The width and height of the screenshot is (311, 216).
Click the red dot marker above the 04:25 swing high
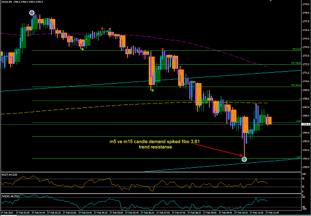point(102,28)
